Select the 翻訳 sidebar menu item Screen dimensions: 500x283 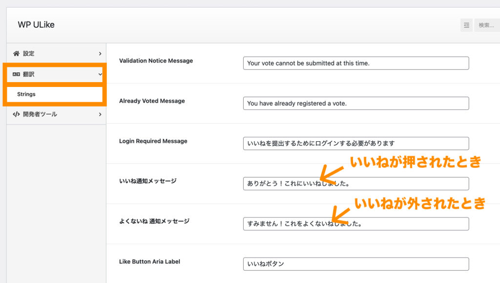(x=29, y=74)
